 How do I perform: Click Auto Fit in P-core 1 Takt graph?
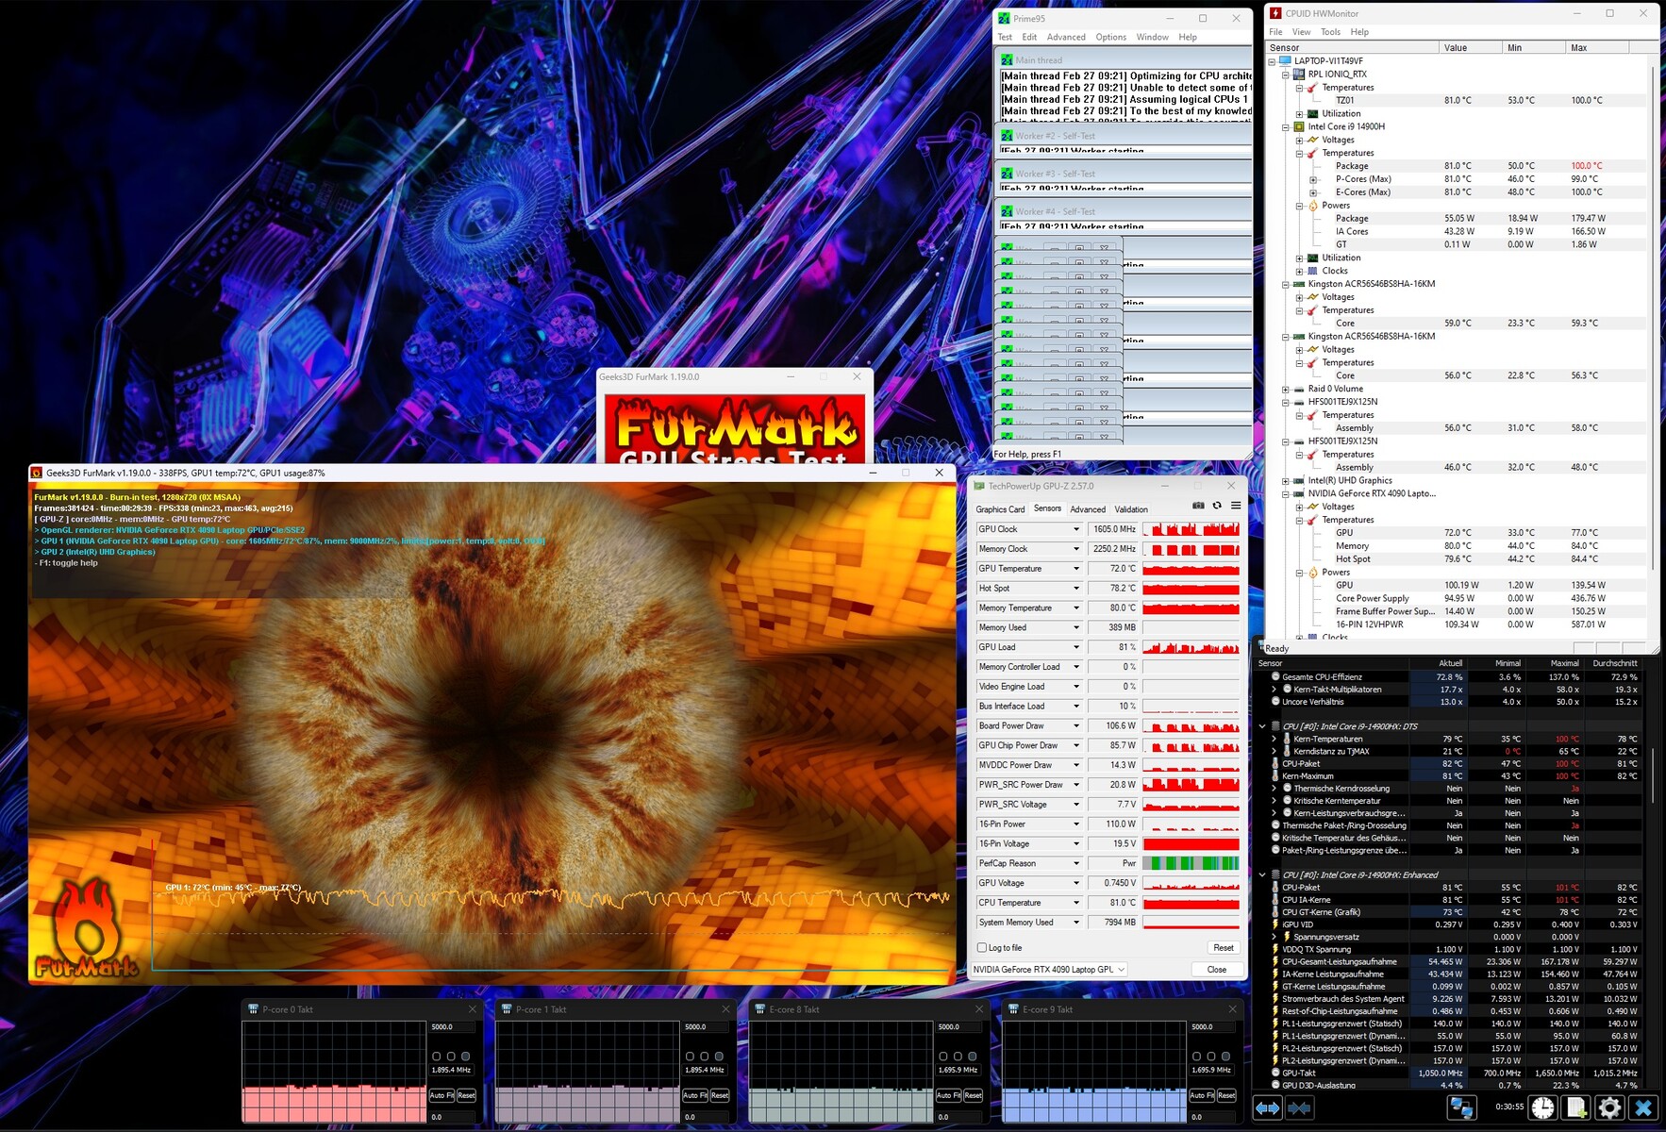(x=695, y=1095)
